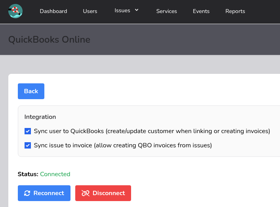Click the Integration section label

pyautogui.click(x=40, y=117)
